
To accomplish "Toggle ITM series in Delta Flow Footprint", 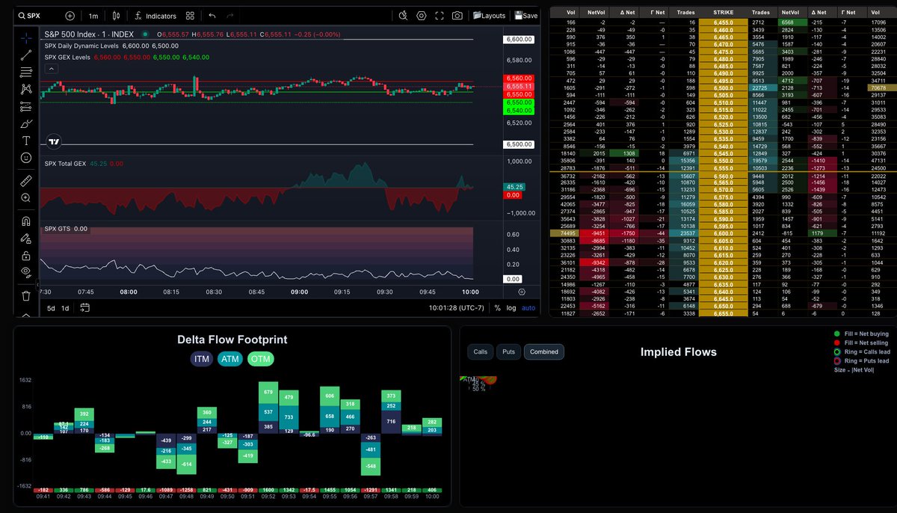I will [x=202, y=360].
